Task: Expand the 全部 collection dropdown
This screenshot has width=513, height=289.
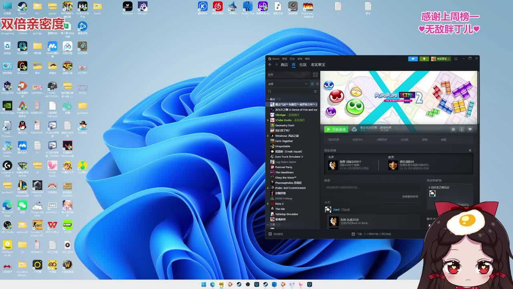Action: 306,84
